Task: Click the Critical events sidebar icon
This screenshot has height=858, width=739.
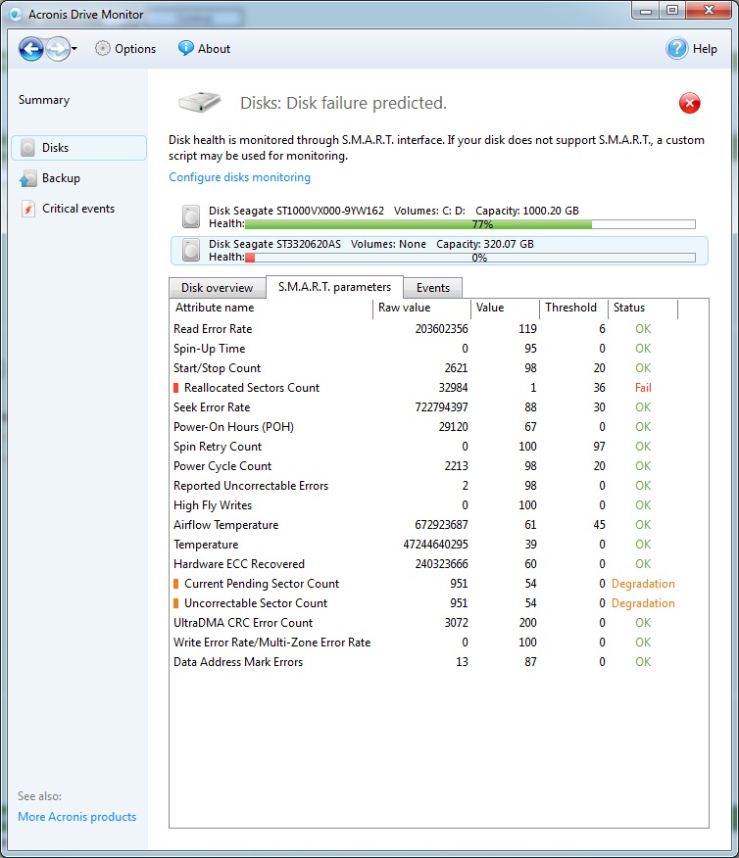Action: point(27,209)
